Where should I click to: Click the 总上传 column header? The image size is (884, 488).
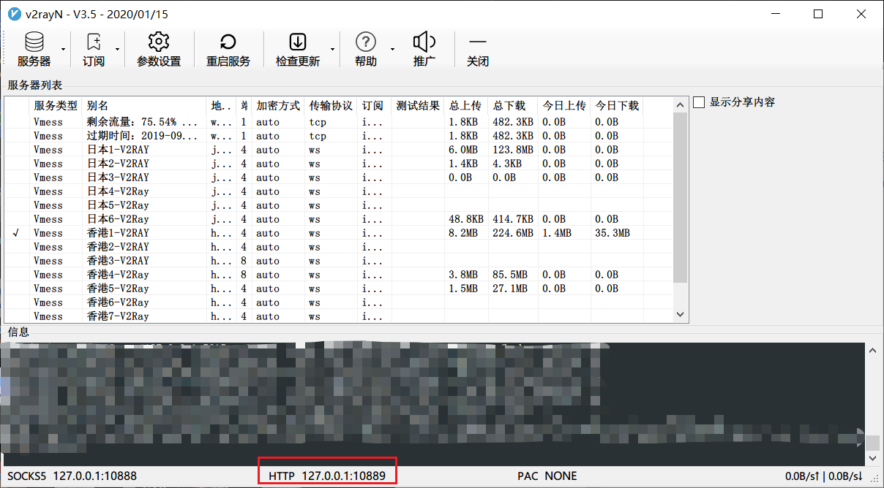tap(465, 106)
